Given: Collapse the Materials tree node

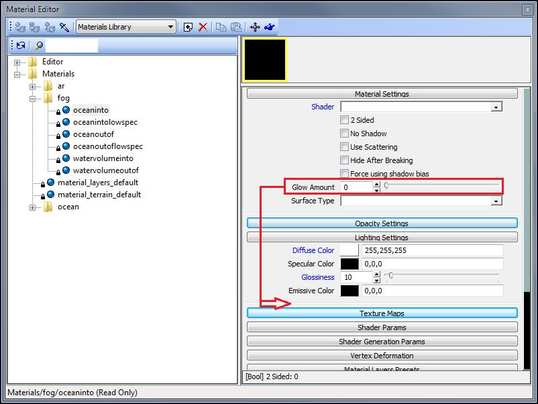Looking at the screenshot, I should 17,74.
